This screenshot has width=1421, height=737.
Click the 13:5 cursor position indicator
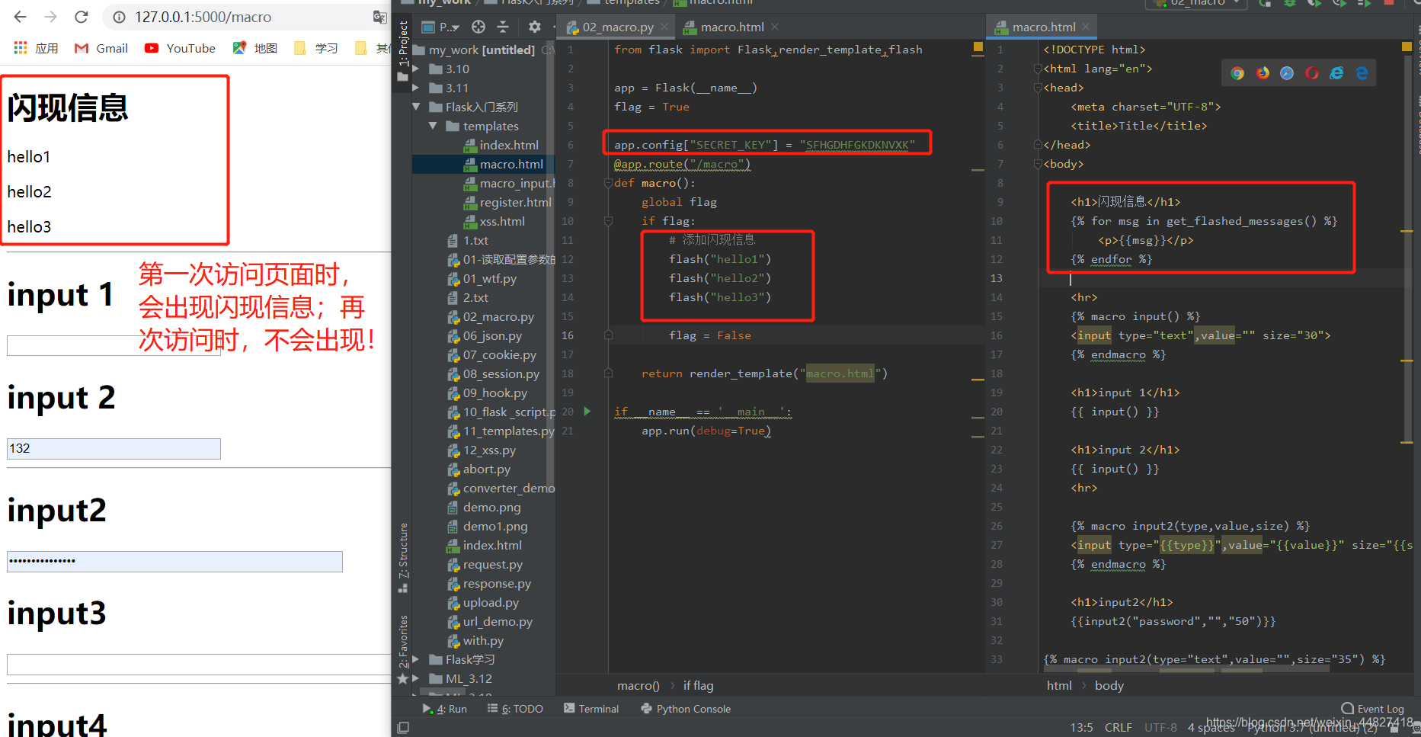(x=1081, y=727)
